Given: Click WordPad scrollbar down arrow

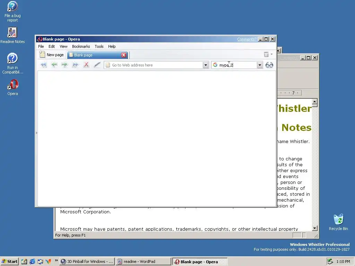Looking at the screenshot, I should (314, 228).
